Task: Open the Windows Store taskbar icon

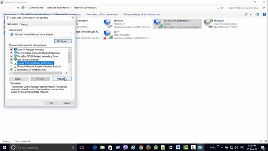Action: coord(110,147)
